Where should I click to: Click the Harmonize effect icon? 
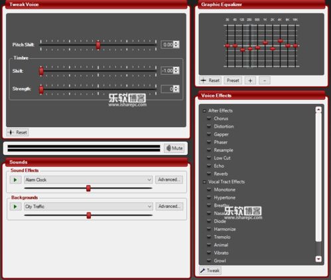click(x=209, y=229)
